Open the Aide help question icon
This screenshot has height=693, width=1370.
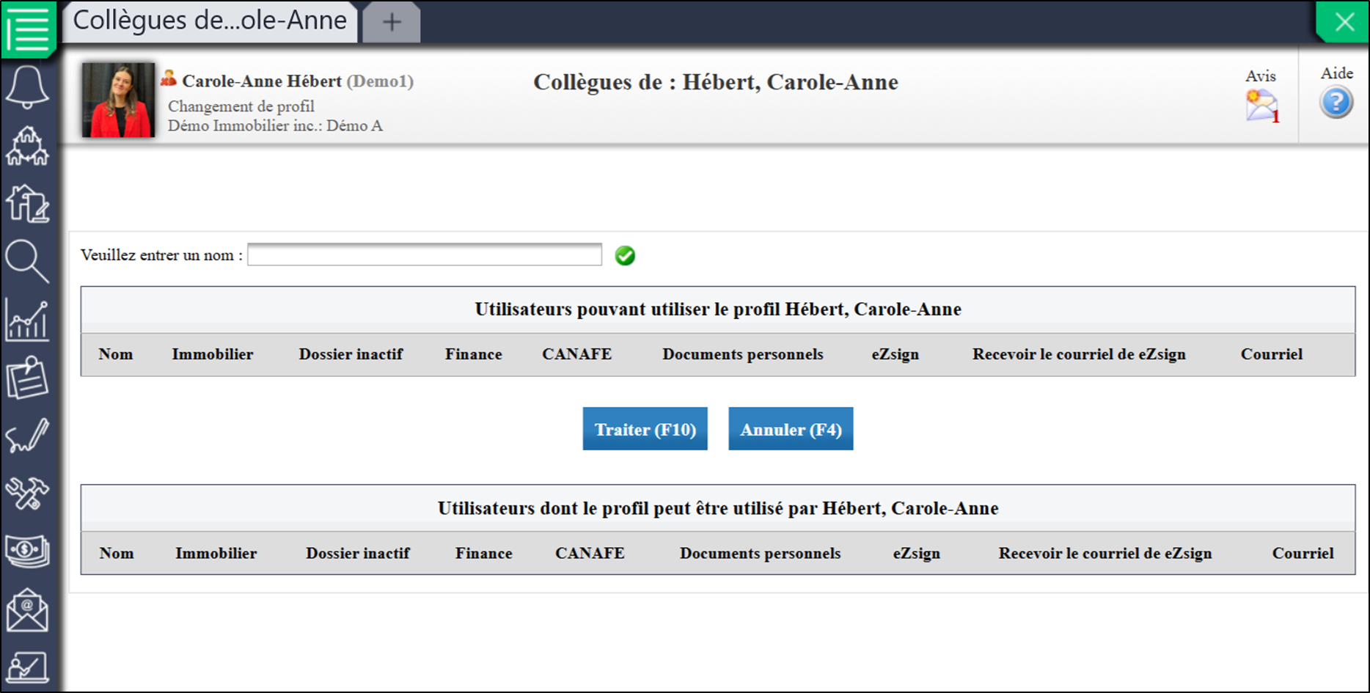tap(1336, 102)
